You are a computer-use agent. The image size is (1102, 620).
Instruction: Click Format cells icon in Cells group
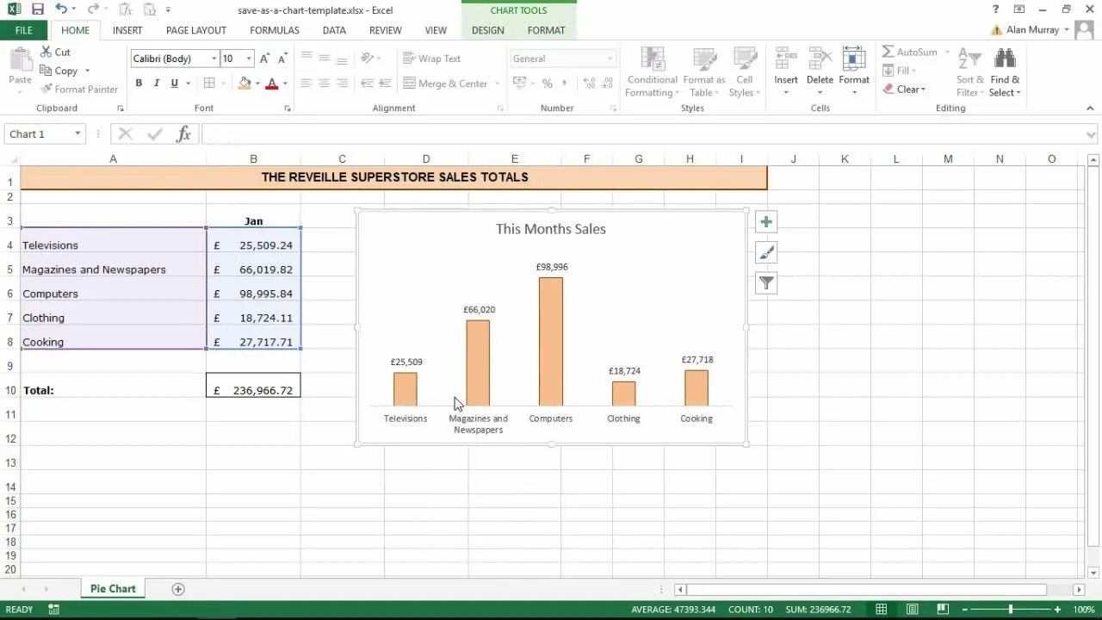click(x=854, y=59)
